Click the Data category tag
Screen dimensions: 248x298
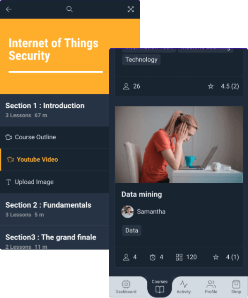pyautogui.click(x=132, y=231)
